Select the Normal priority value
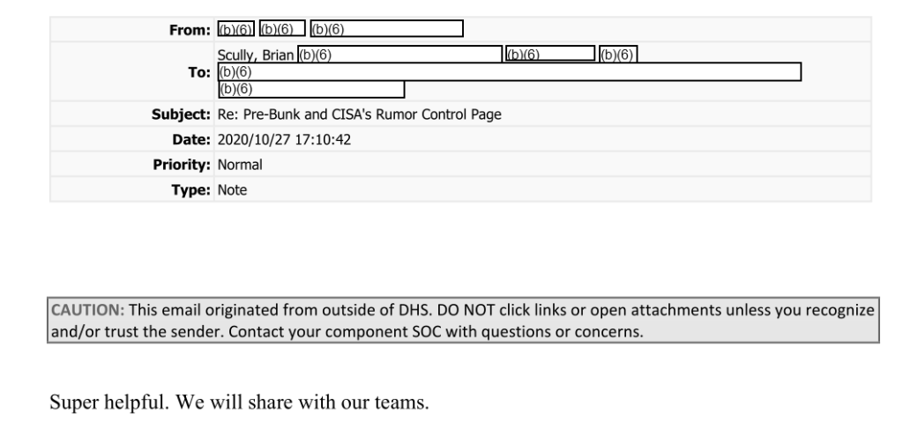The width and height of the screenshot is (903, 421). click(240, 165)
